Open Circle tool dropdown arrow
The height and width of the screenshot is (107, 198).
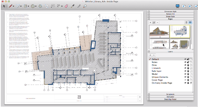36,6
